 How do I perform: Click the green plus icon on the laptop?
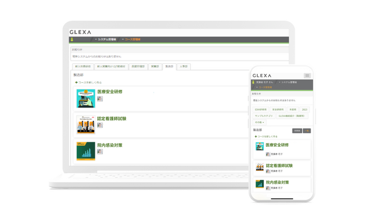point(76,82)
